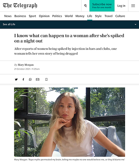Go to the News section
This screenshot has width=139, height=165.
8,16
